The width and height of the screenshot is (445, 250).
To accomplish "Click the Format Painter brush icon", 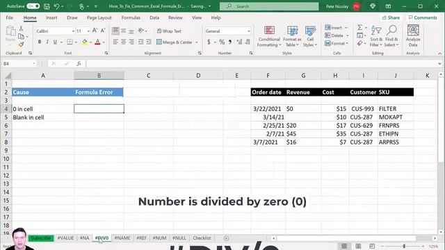I will (21, 44).
